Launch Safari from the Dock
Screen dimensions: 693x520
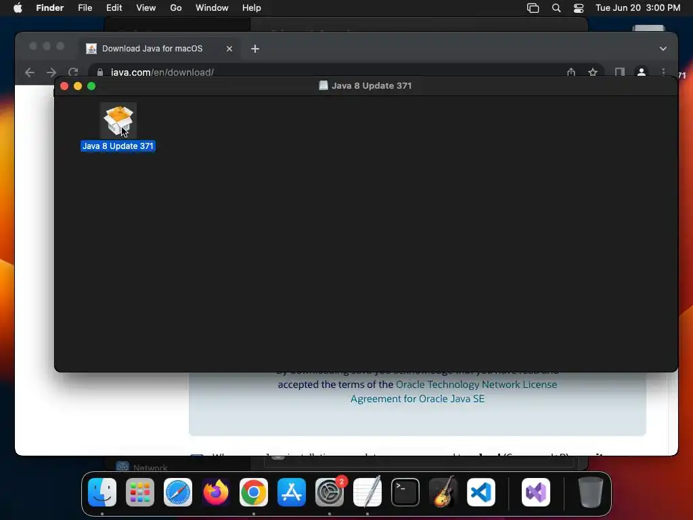(178, 492)
